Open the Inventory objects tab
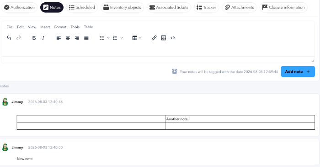 point(122,7)
